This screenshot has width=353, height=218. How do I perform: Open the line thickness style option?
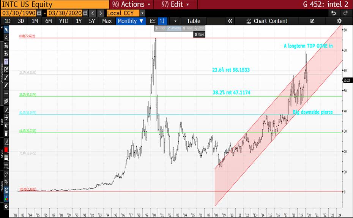6,158
